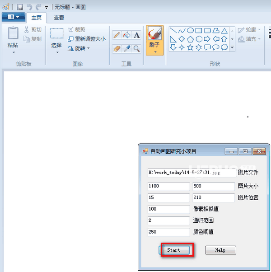Choose the 选择 rectangular selection tool

(57, 33)
